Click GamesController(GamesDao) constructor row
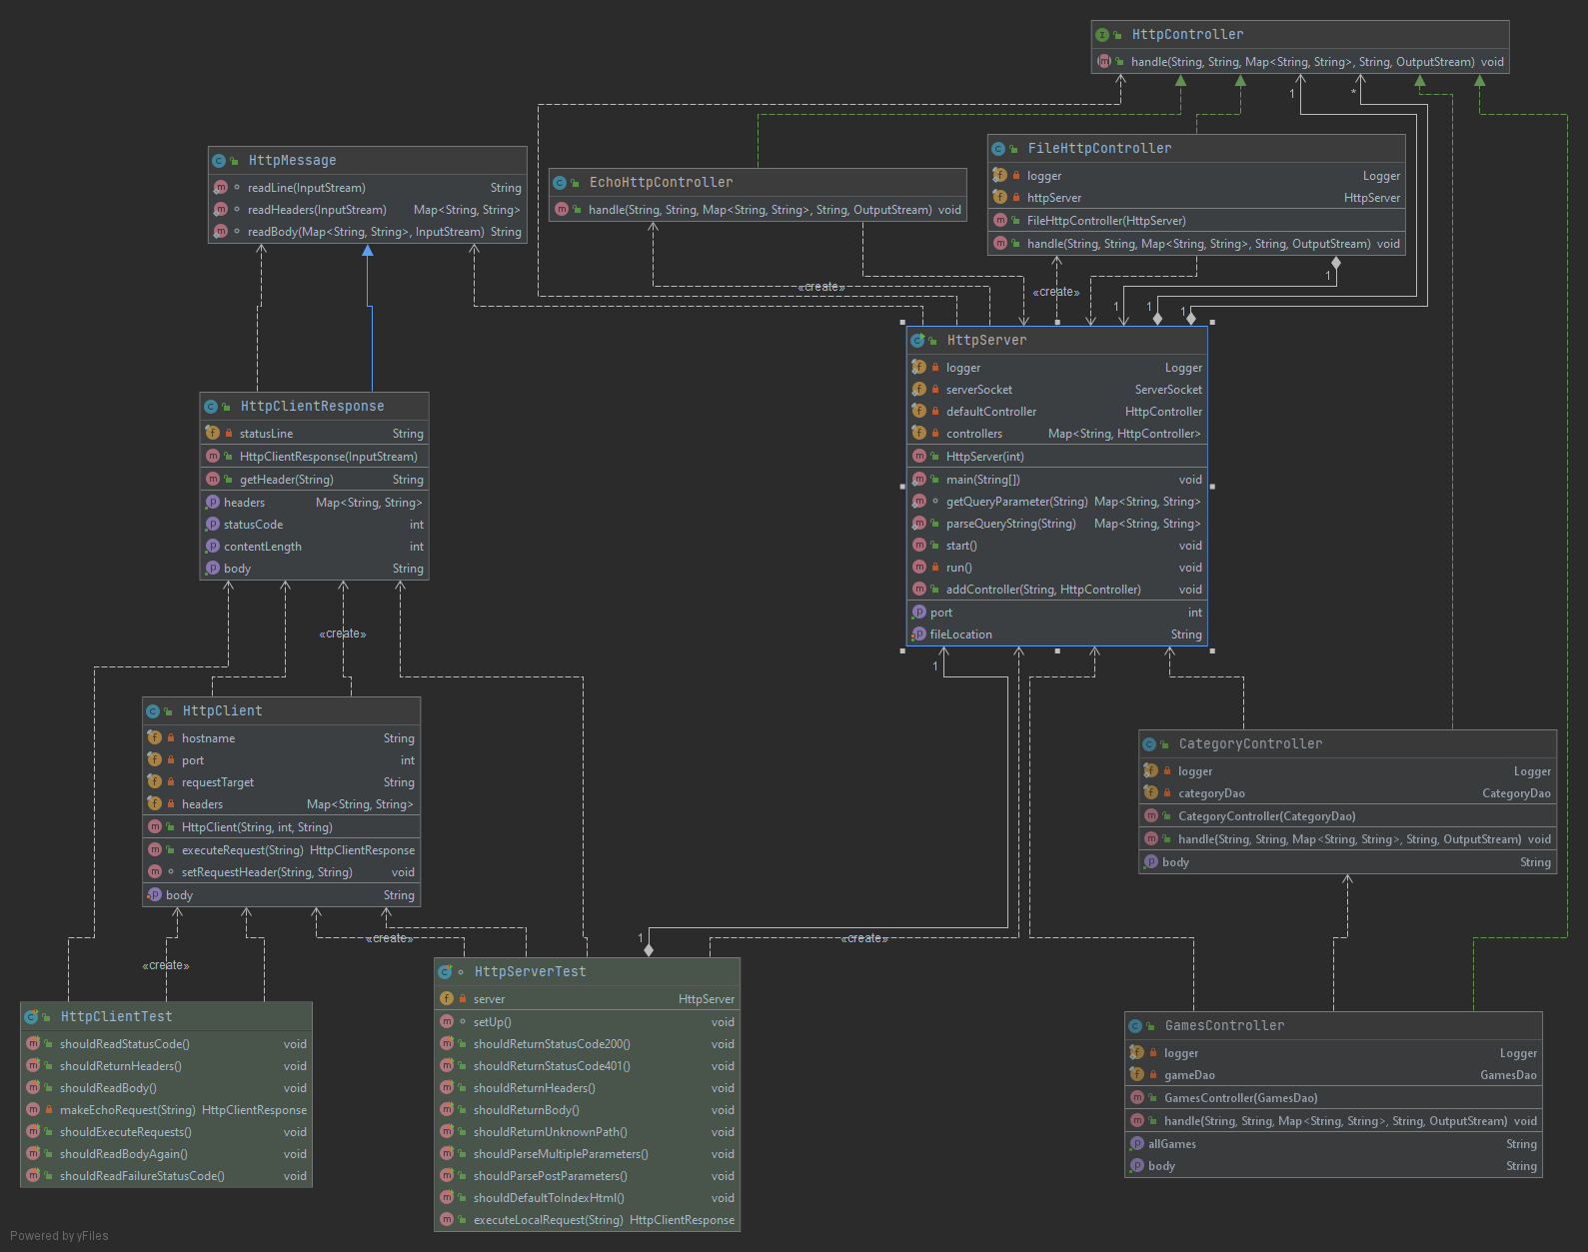Screen dimensions: 1588x1252 click(1334, 1098)
